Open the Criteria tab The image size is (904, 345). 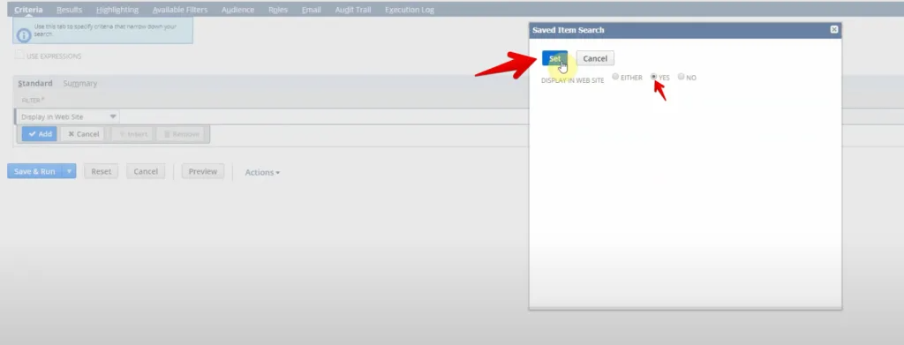pos(28,10)
